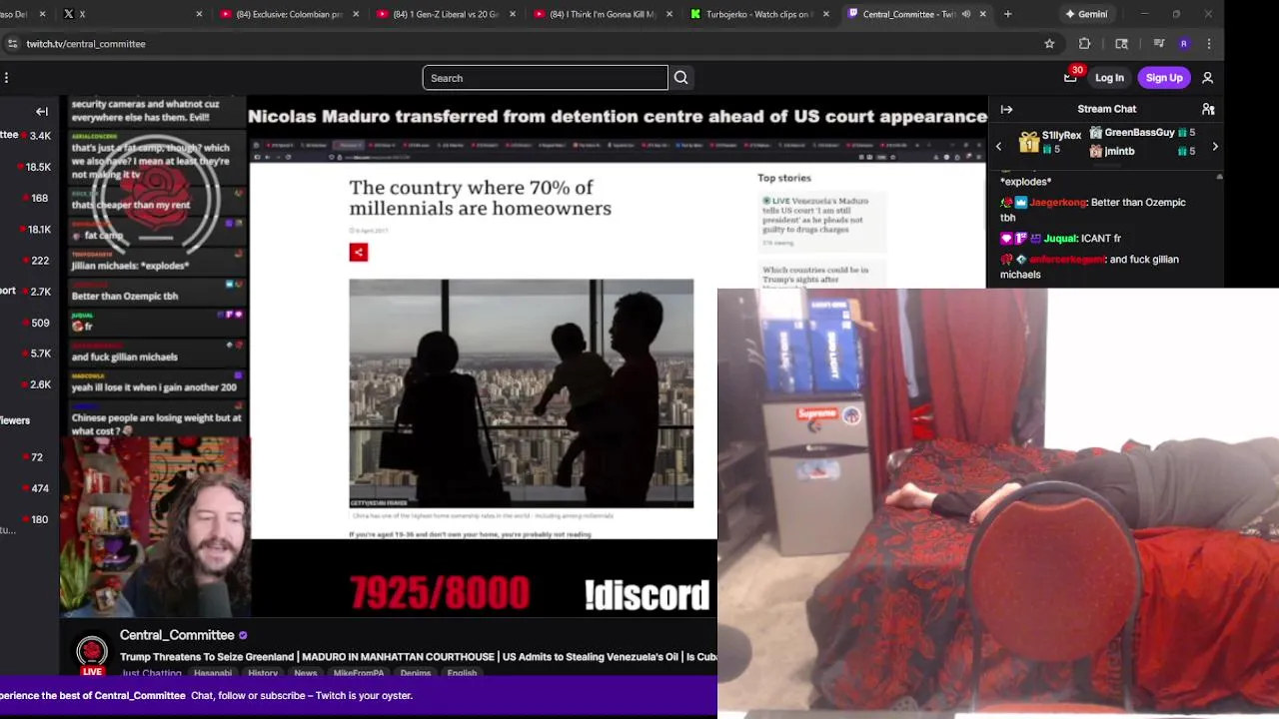Select the News tag

click(x=306, y=673)
